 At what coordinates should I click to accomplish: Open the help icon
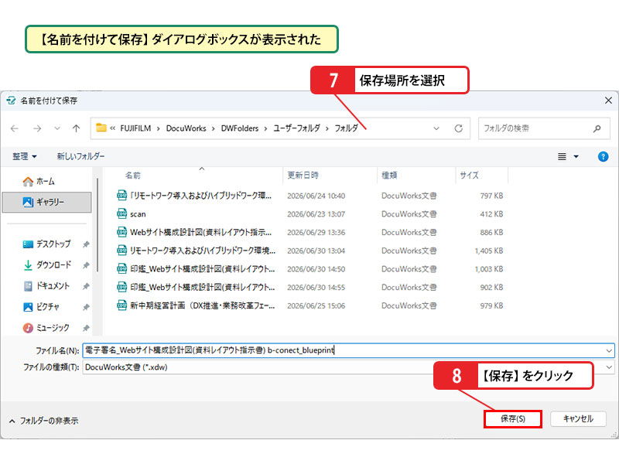603,157
